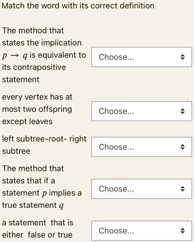This screenshot has width=194, height=242.
Task: Click the words "except leaves"
Action: [x=27, y=121]
